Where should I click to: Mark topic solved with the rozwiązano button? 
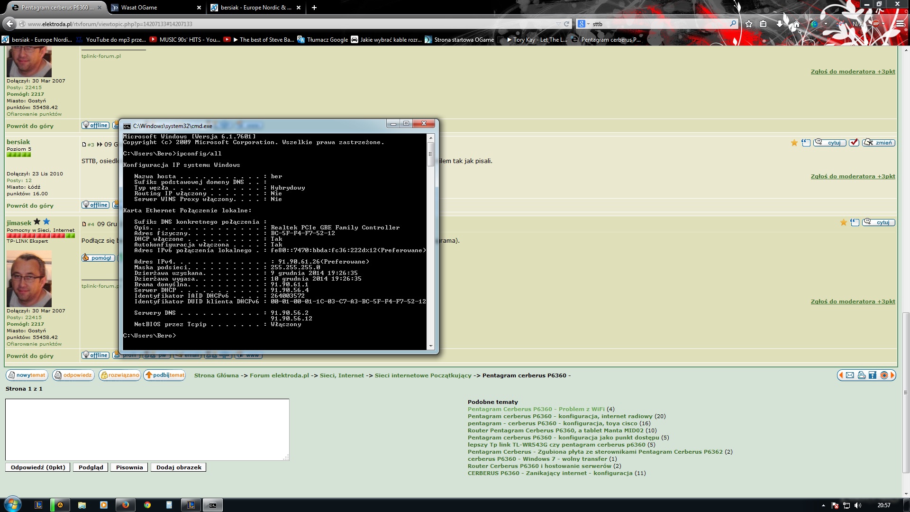[120, 375]
